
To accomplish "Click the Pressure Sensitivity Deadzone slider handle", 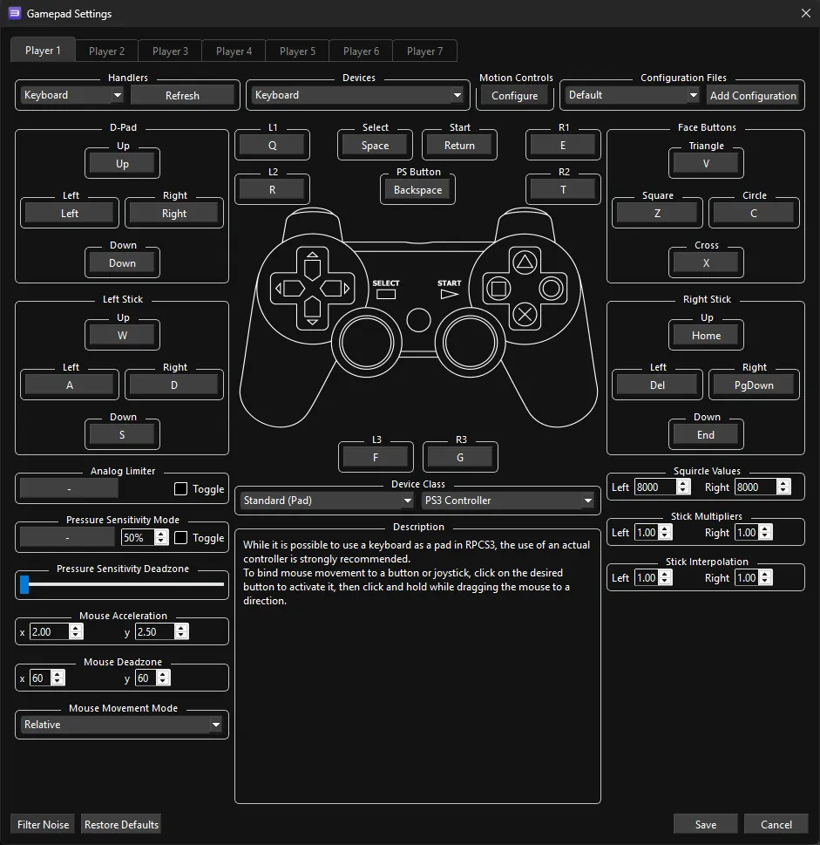I will coord(24,585).
